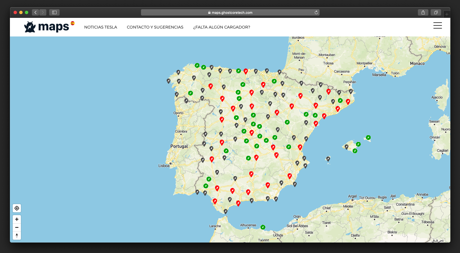Open the hamburger menu in the site header
The image size is (460, 253).
coord(437,25)
